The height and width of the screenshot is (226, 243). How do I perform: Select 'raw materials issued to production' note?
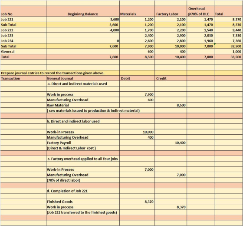click(x=93, y=110)
